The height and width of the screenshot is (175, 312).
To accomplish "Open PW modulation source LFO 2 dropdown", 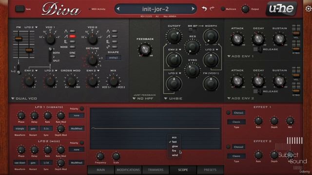I will pos(31,27).
